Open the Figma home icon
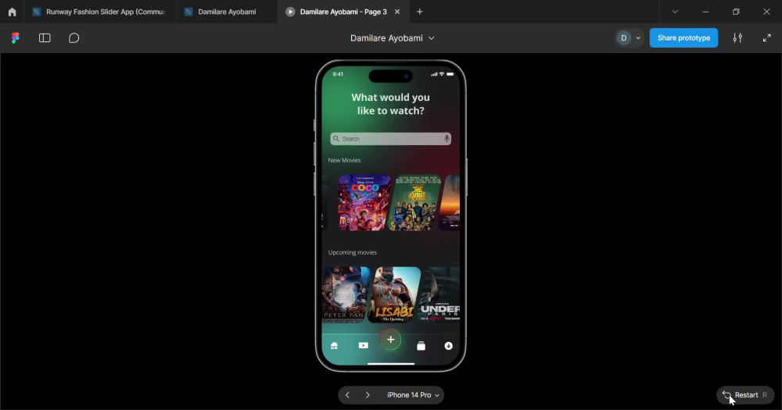Screen dimensions: 782x410 pos(12,12)
